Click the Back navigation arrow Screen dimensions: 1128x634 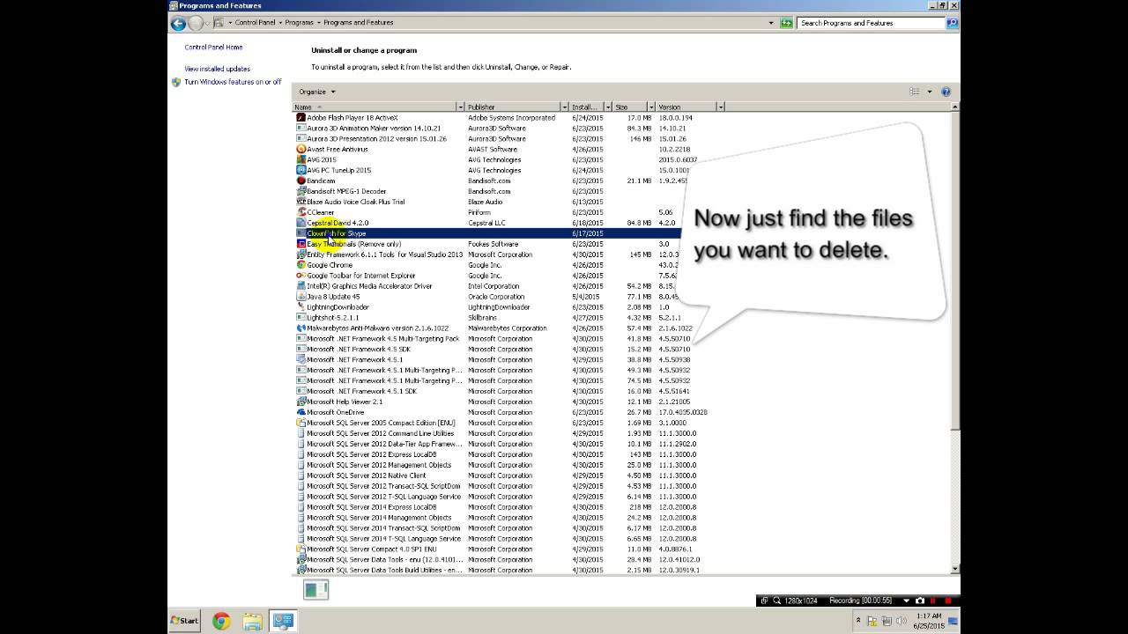pos(179,23)
